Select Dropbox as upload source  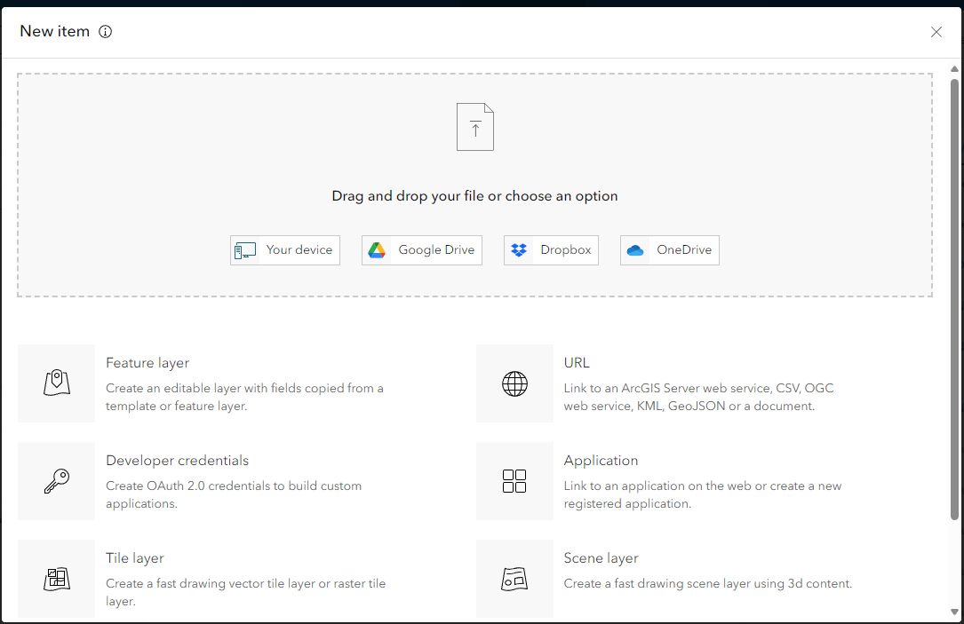point(552,250)
